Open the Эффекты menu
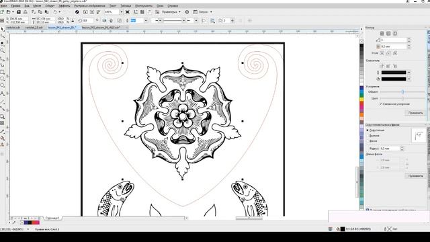 coord(64,6)
